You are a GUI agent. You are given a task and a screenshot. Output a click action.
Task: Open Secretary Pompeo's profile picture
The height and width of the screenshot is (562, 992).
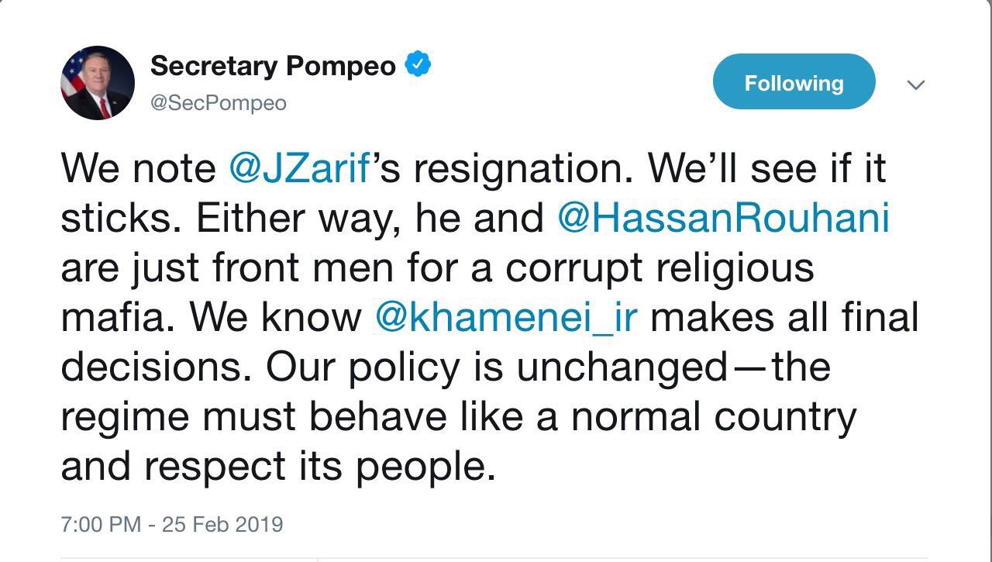tap(98, 83)
